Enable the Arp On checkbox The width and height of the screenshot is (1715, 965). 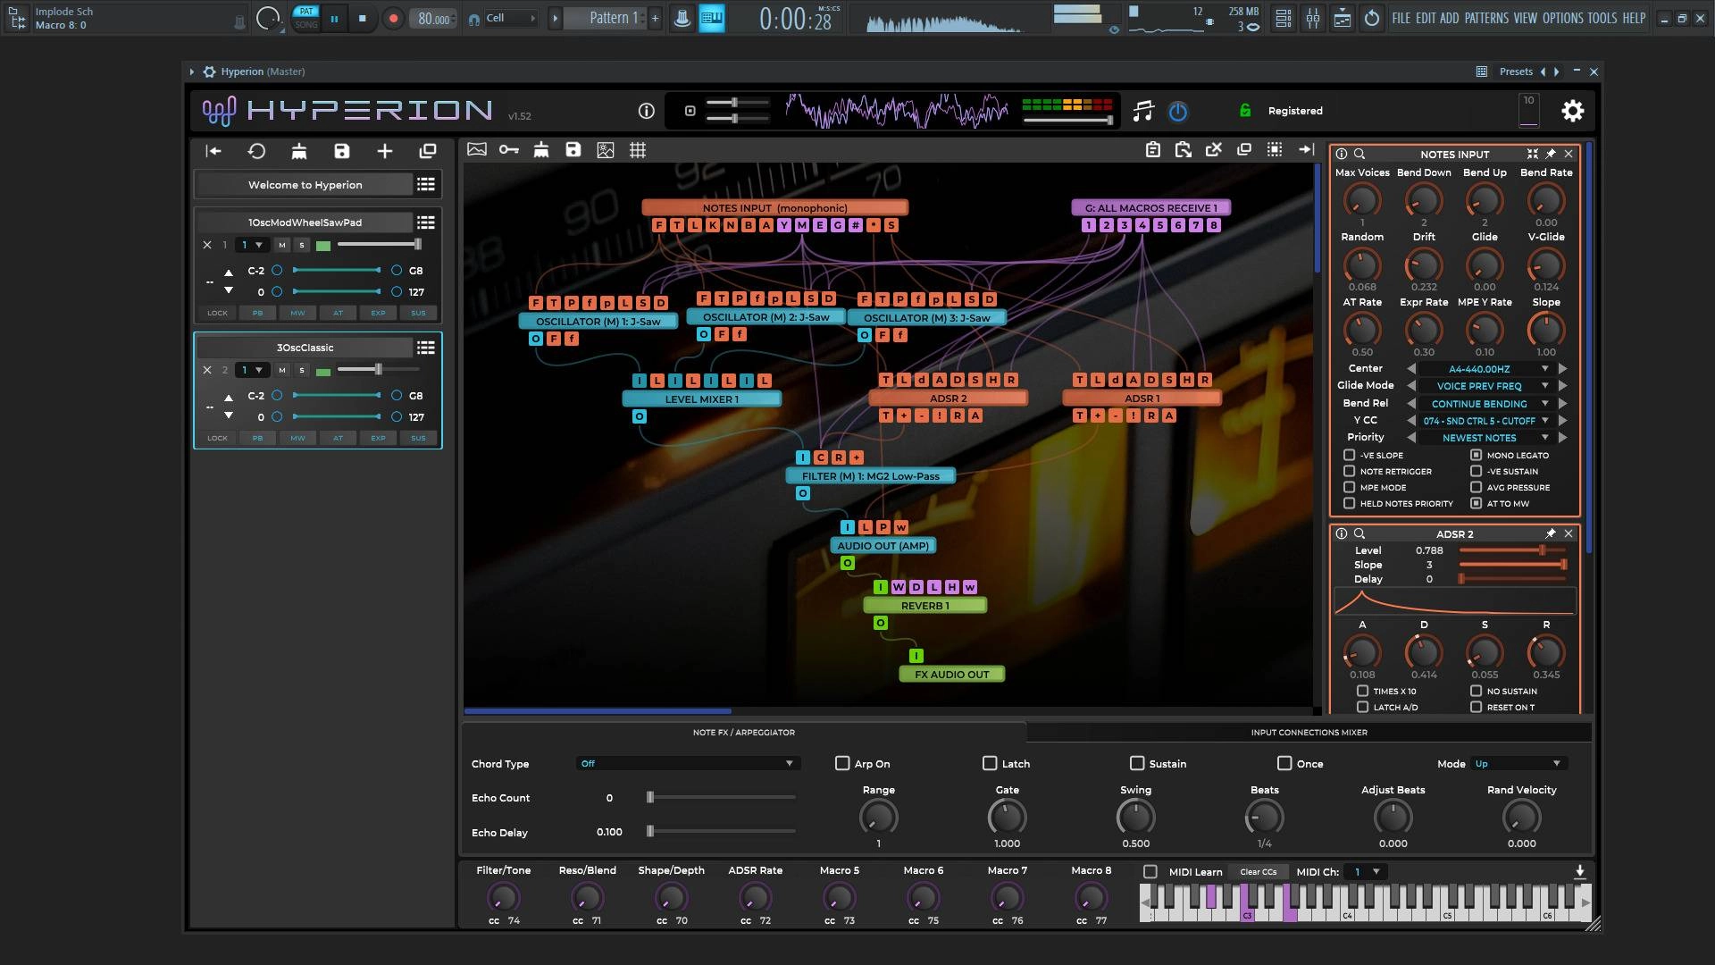(x=842, y=763)
